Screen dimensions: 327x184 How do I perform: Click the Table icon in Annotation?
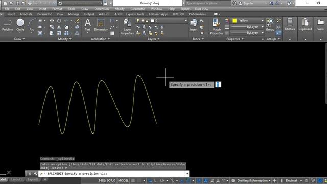[112, 33]
